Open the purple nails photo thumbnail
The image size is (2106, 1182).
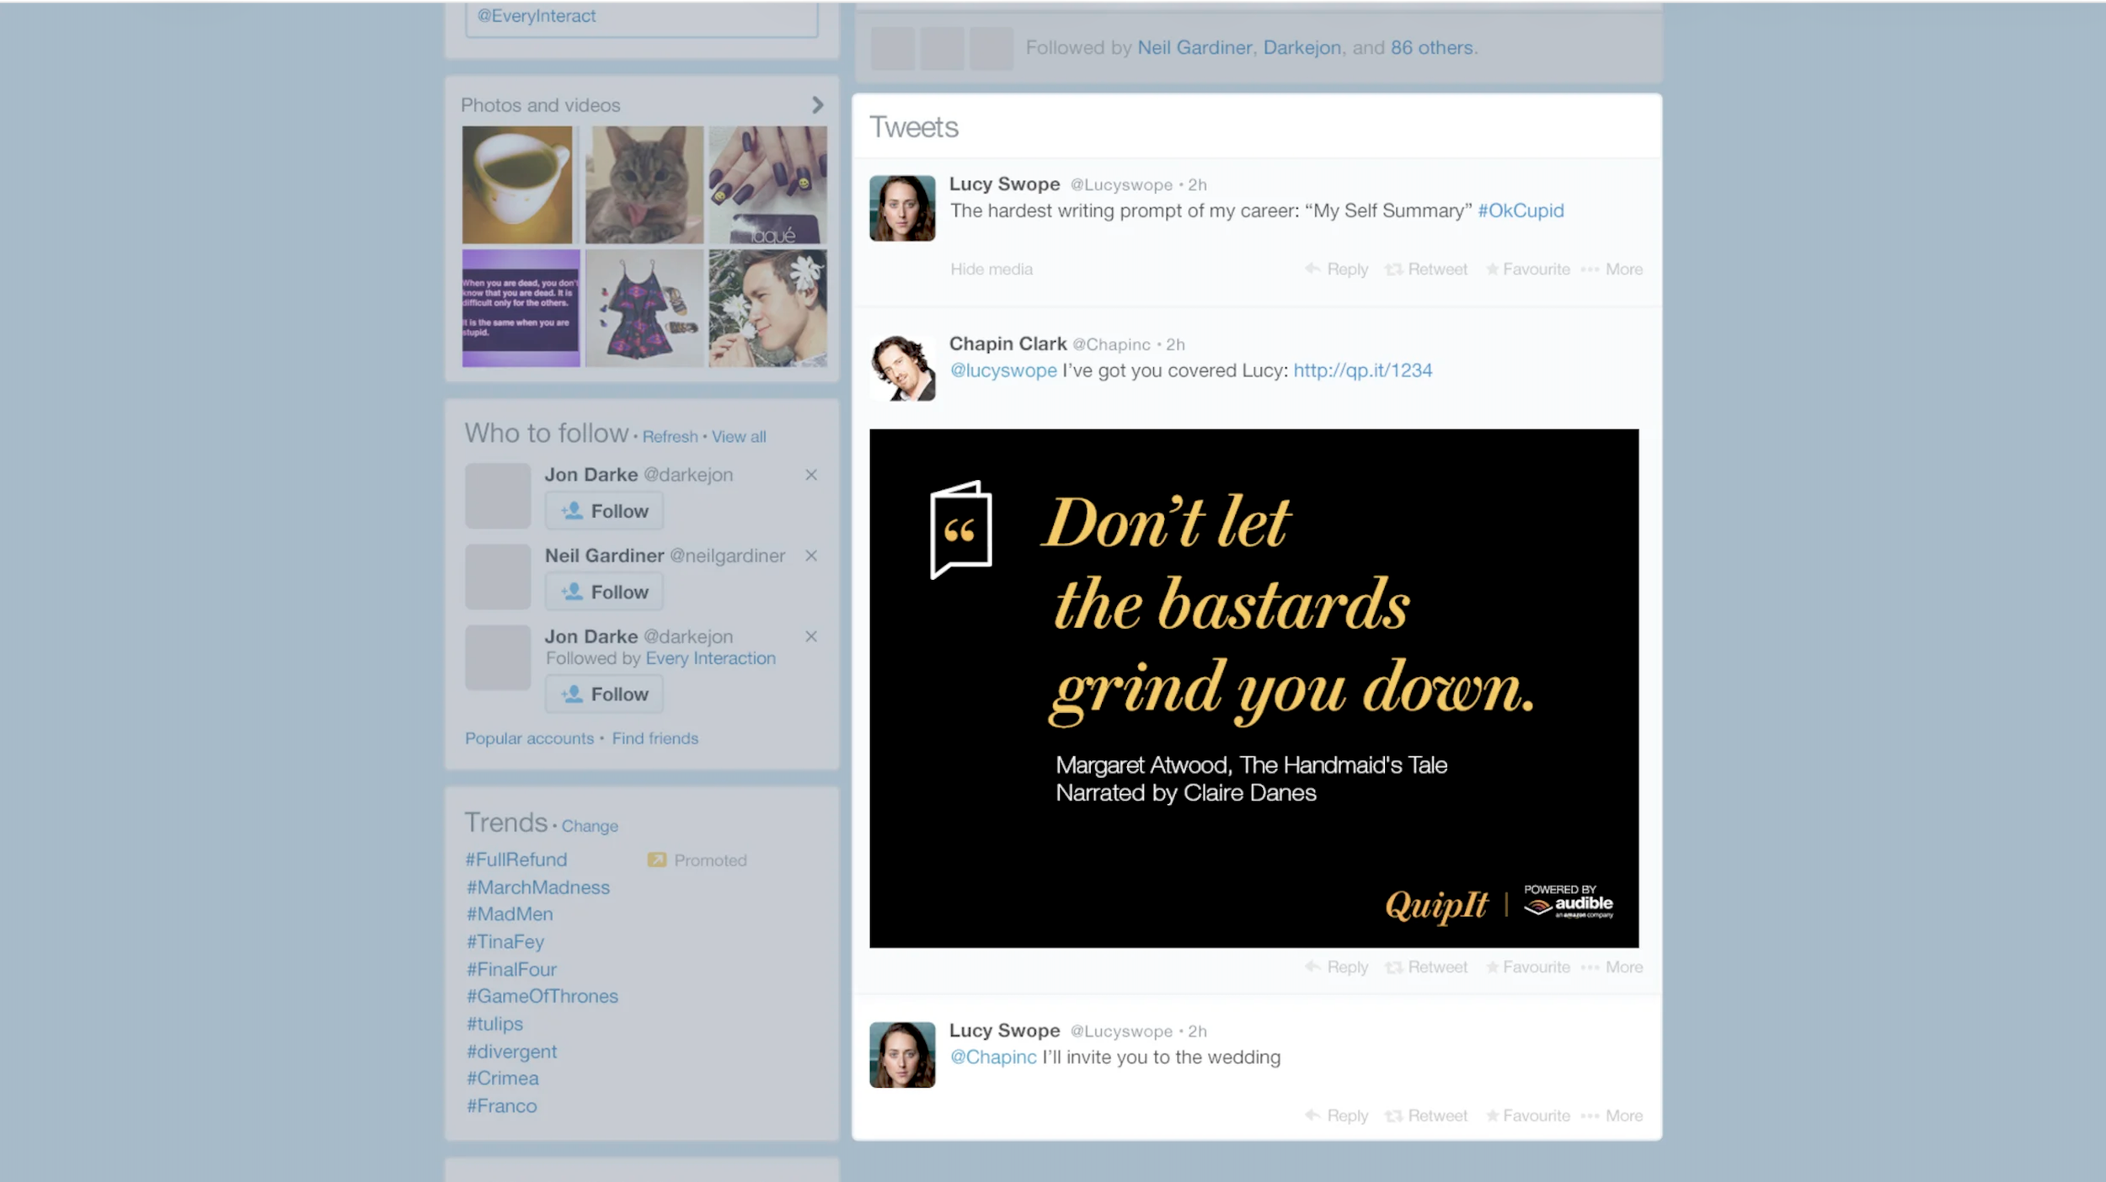(x=767, y=185)
